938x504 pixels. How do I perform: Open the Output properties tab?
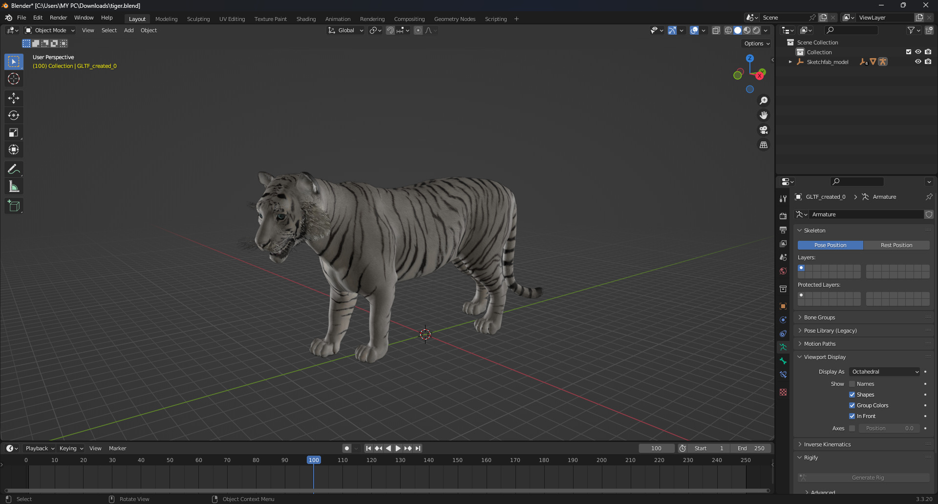pyautogui.click(x=783, y=230)
